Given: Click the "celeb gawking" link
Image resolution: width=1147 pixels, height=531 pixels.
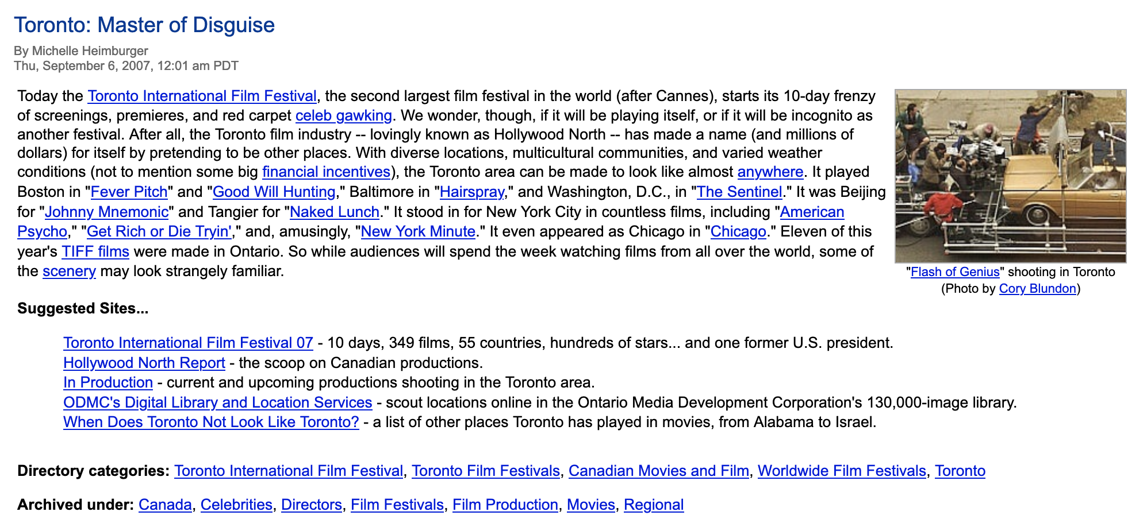Looking at the screenshot, I should [x=343, y=115].
